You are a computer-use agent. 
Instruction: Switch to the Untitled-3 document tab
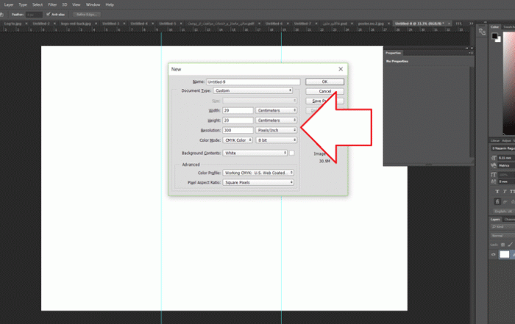click(x=110, y=24)
